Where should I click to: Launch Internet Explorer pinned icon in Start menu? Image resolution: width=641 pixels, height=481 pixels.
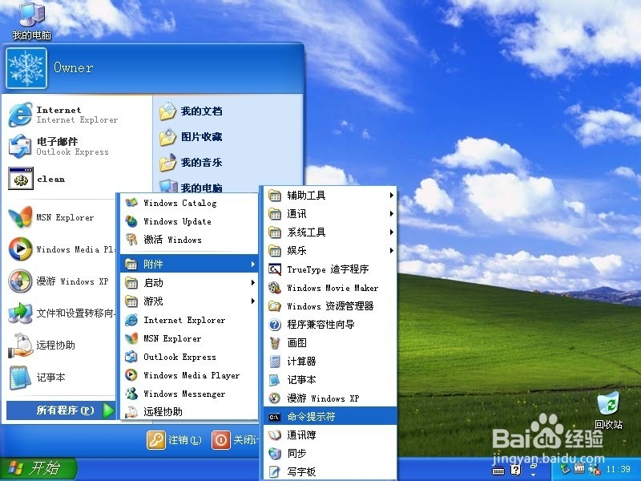(x=20, y=115)
